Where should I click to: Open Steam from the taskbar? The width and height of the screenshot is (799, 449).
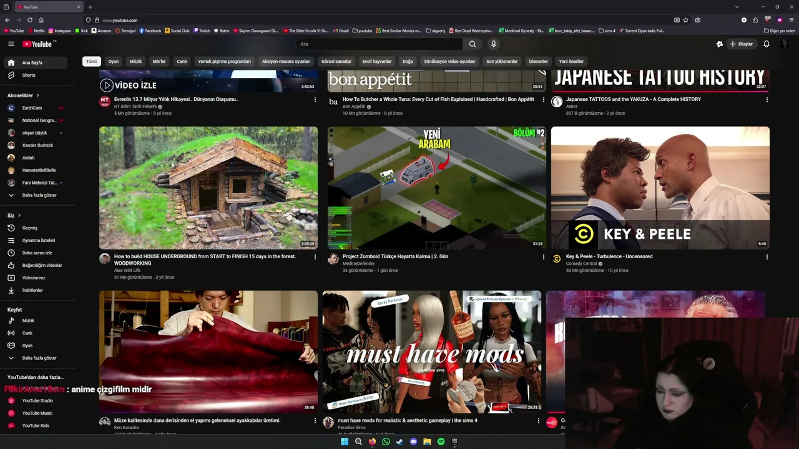[399, 442]
